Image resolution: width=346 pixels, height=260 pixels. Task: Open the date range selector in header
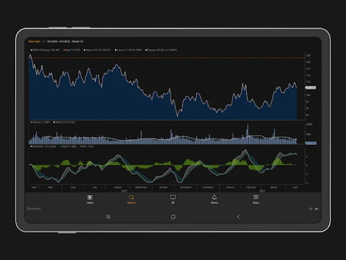pos(58,42)
